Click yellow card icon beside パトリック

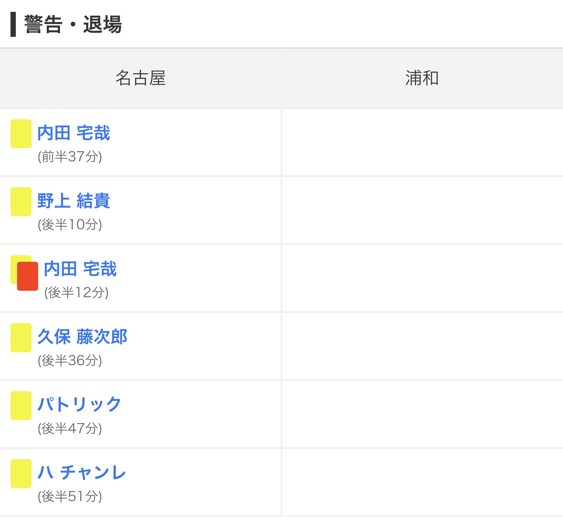coord(21,406)
